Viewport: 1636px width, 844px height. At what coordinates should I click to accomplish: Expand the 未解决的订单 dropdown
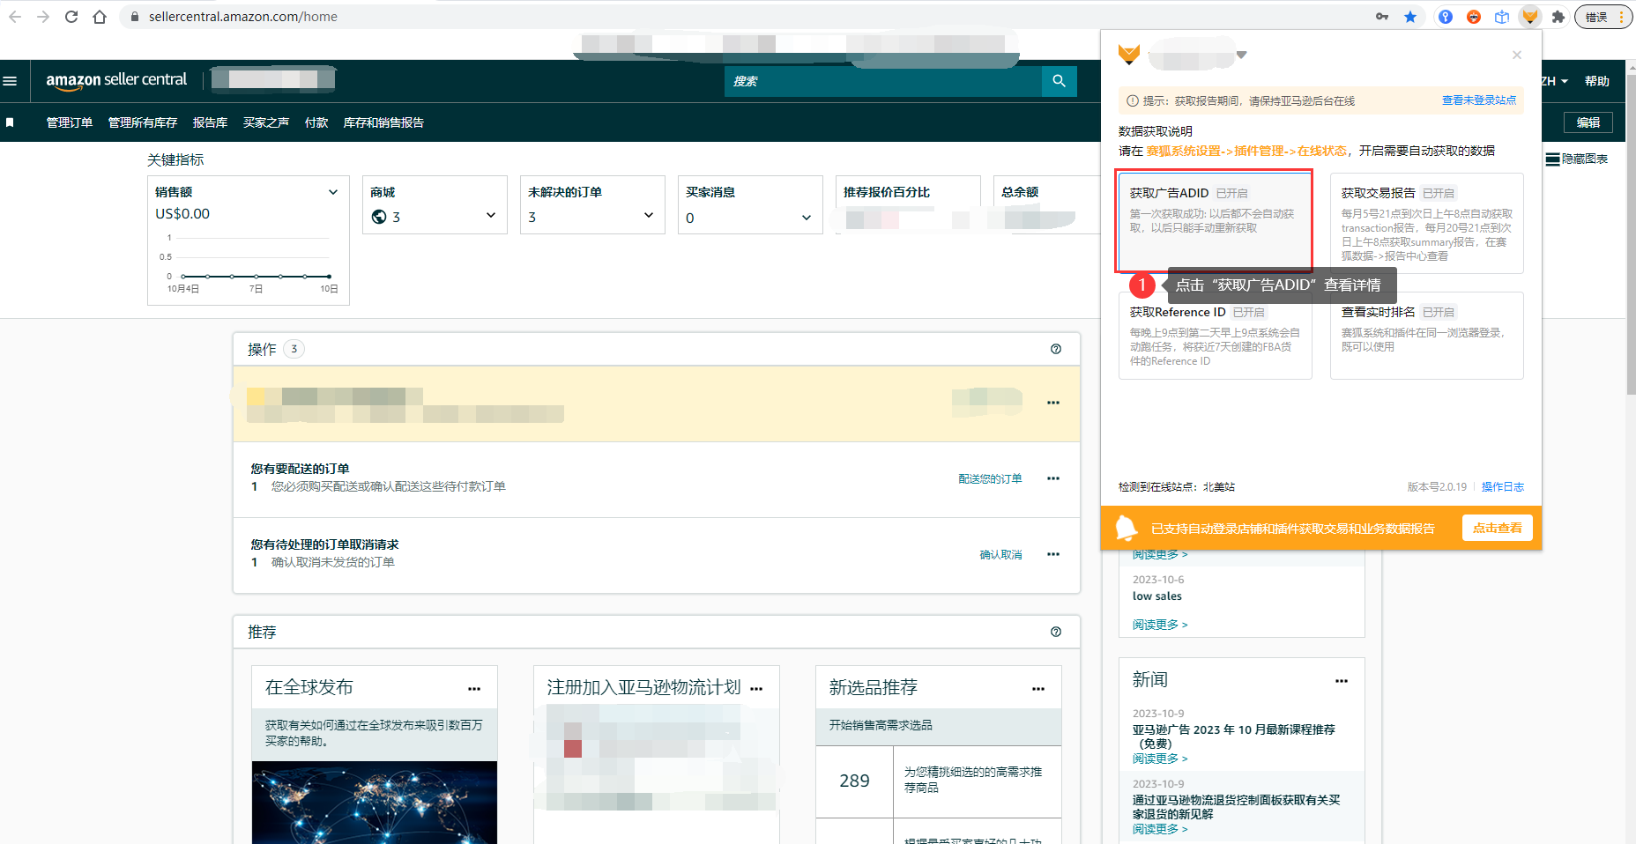pos(649,216)
